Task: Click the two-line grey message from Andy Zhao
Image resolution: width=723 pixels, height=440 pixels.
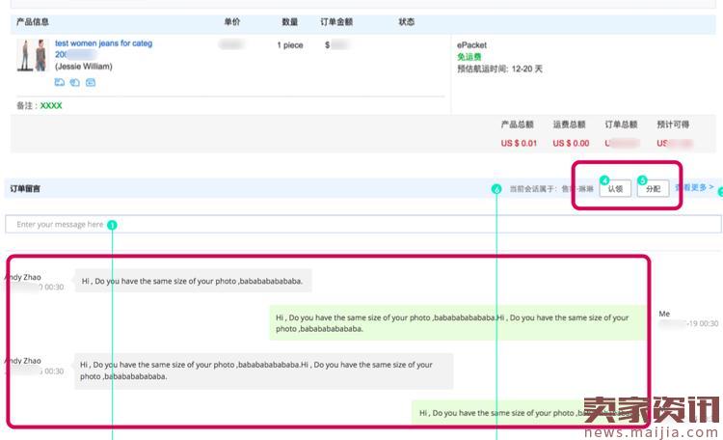Action: [263, 371]
